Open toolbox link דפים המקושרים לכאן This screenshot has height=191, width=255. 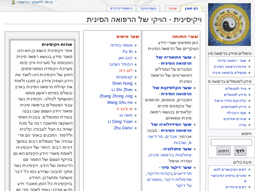point(230,169)
